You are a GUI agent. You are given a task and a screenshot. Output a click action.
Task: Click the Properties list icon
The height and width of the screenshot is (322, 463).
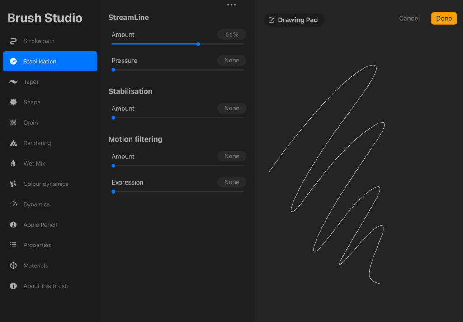[x=13, y=245]
